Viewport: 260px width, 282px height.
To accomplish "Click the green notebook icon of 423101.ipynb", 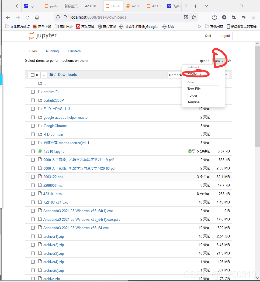I will tap(40, 151).
